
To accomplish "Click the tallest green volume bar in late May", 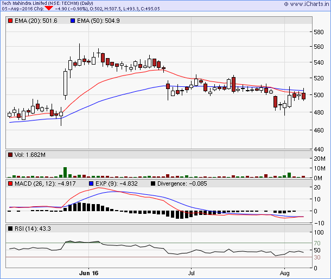I will click(x=65, y=173).
